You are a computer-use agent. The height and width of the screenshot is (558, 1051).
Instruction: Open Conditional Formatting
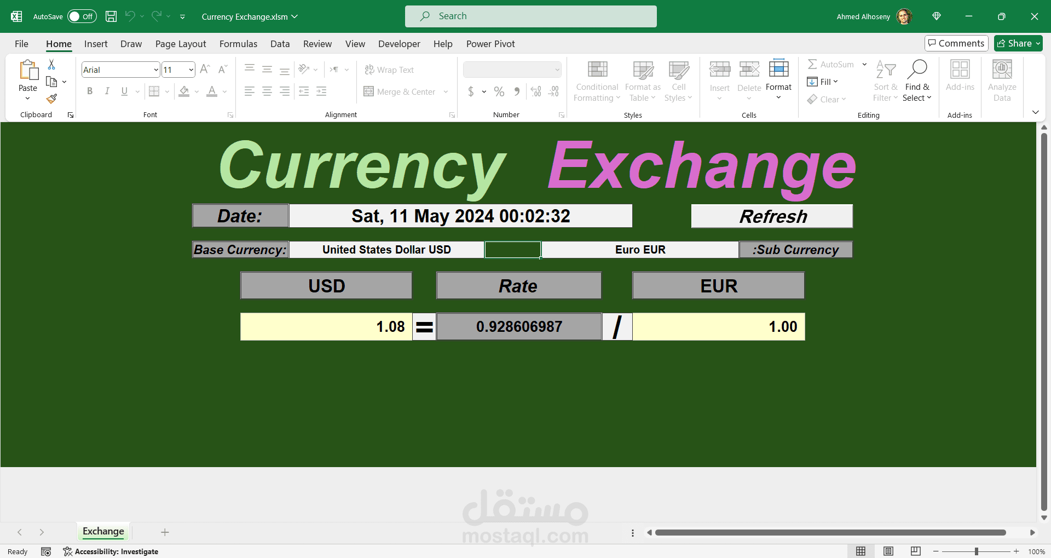(x=597, y=81)
